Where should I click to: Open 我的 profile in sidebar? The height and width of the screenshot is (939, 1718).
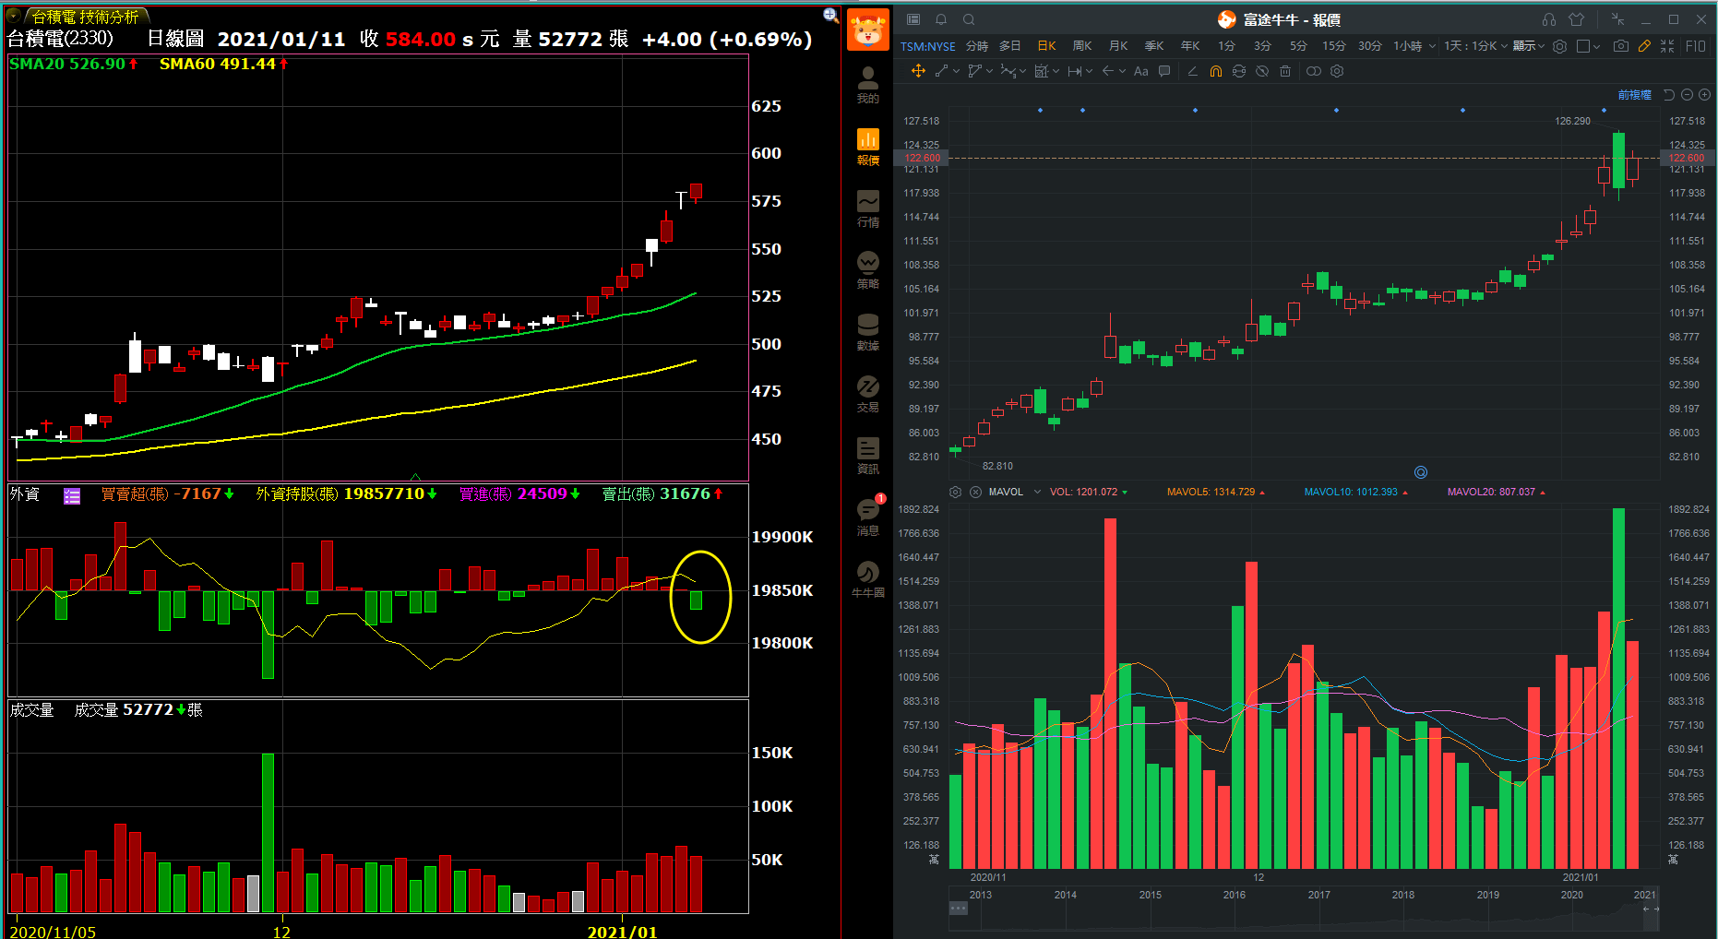point(868,85)
